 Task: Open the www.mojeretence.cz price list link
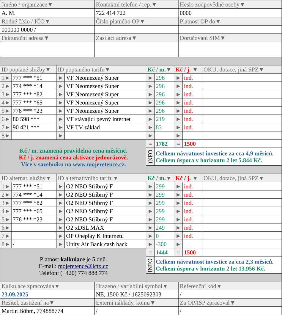click(x=99, y=164)
